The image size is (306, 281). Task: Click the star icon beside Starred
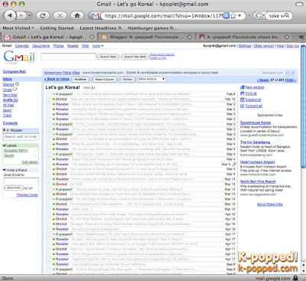coord(17,83)
